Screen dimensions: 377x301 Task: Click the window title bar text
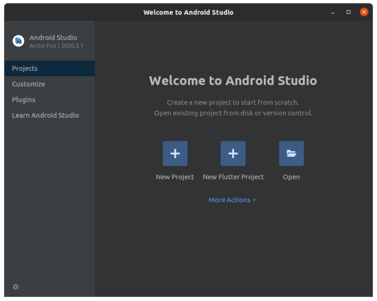click(188, 12)
